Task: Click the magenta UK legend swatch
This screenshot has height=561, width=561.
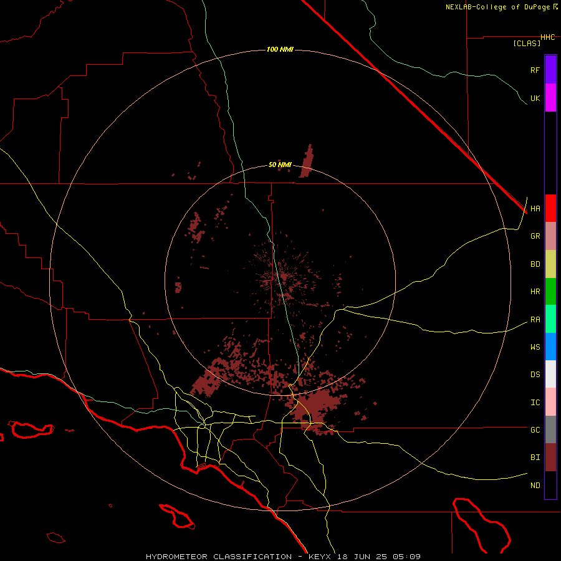Action: [x=550, y=98]
